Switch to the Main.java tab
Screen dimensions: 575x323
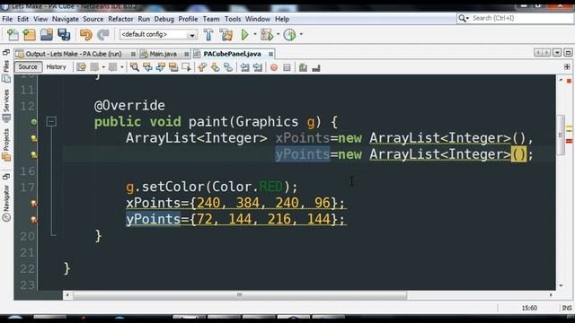[163, 54]
